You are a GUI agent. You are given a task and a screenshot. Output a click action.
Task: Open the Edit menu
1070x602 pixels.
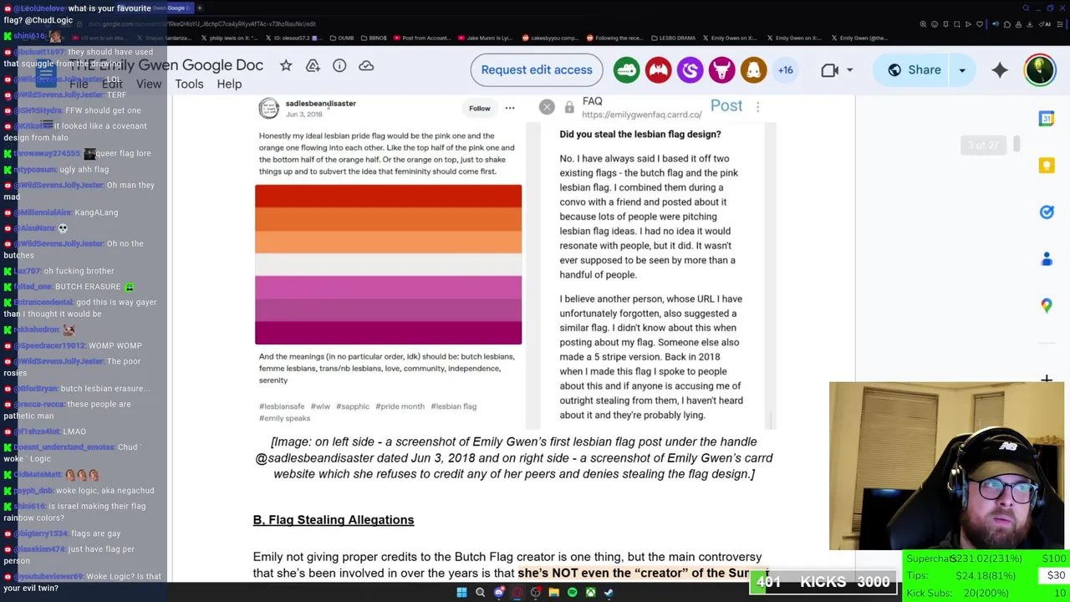coord(112,84)
